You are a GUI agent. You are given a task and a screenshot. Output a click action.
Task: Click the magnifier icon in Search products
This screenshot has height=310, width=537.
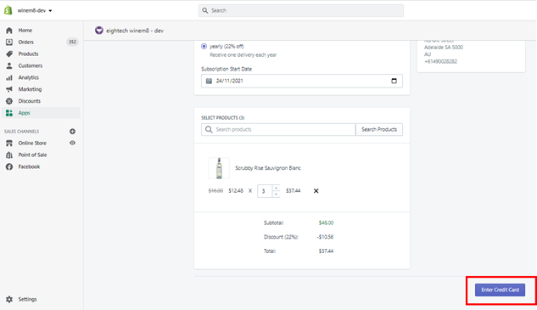[x=209, y=129]
